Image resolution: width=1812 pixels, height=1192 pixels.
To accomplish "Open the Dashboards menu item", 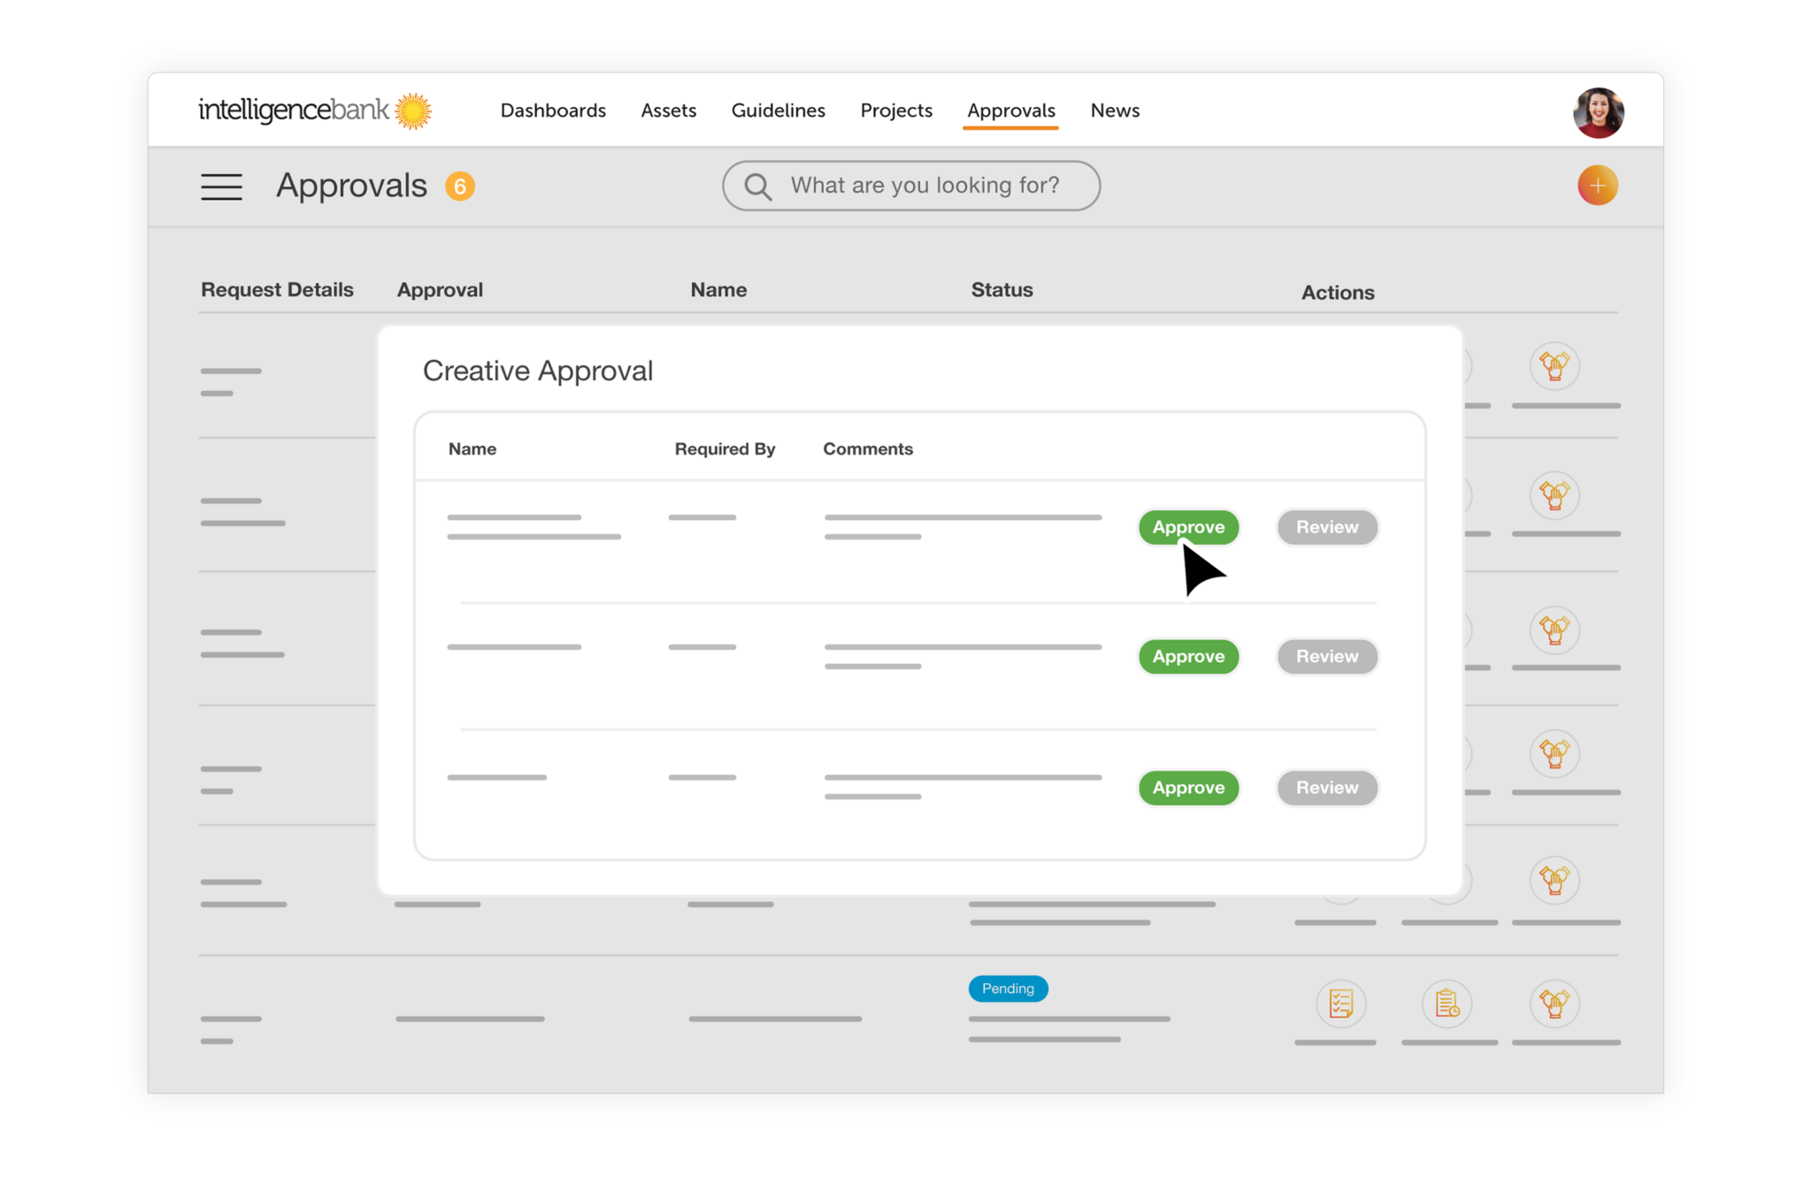I will pyautogui.click(x=553, y=111).
